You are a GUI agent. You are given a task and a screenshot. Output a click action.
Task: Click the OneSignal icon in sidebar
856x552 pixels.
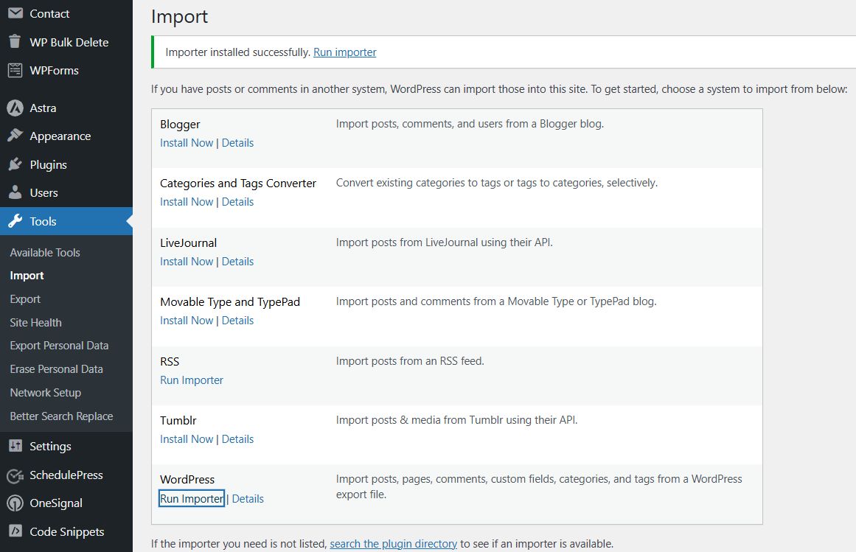point(15,503)
